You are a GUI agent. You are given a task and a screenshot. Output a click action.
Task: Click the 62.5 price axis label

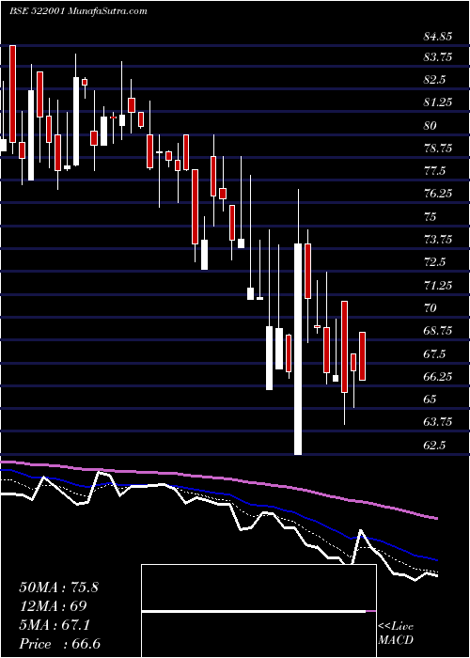click(434, 446)
